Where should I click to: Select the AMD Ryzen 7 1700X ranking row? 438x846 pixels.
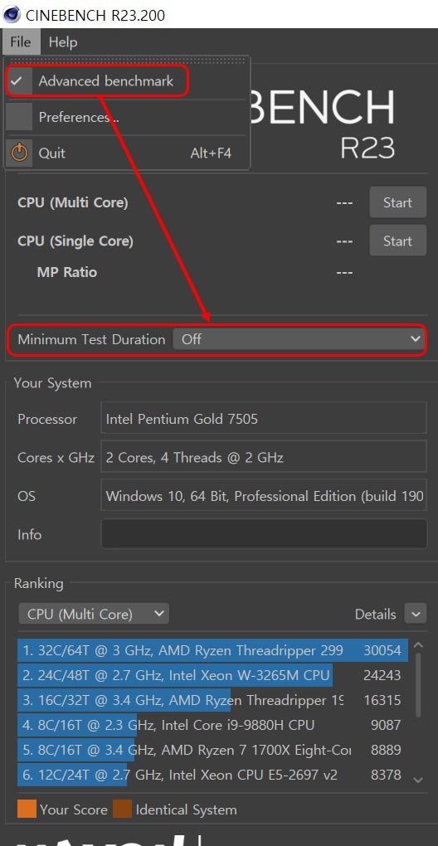click(212, 750)
